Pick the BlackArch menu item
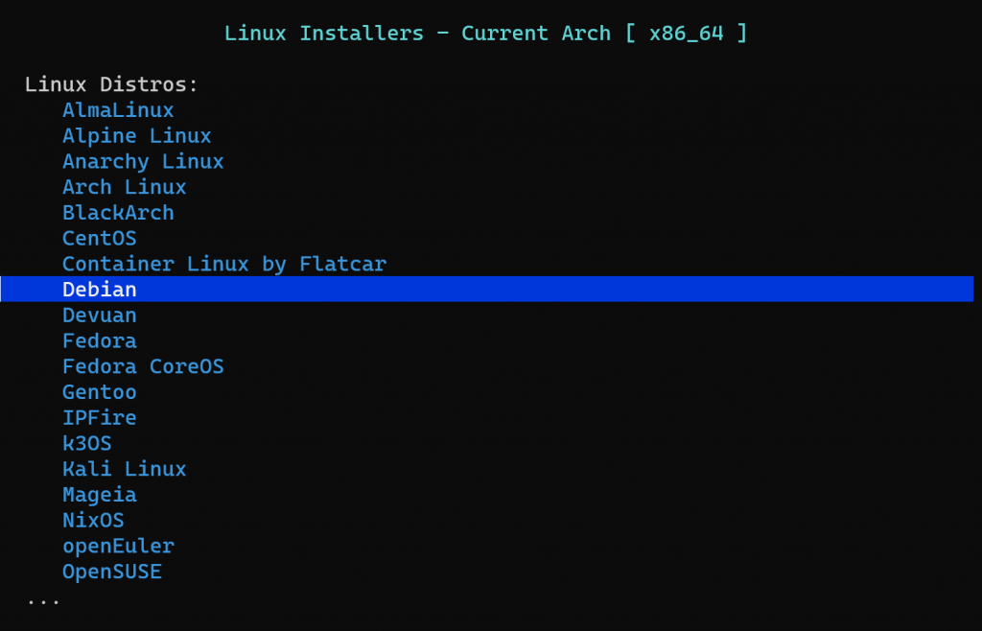 [118, 213]
